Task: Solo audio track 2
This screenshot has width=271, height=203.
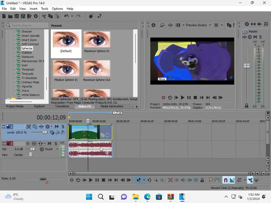Action: tap(56, 144)
